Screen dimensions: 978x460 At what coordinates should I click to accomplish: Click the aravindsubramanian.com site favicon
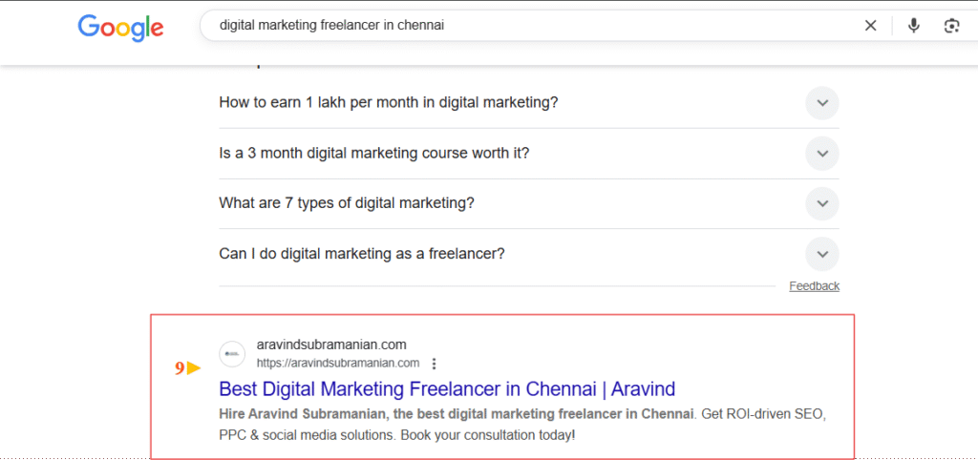(x=232, y=353)
